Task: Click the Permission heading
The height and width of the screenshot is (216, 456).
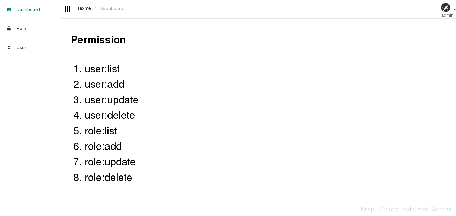Action: (98, 40)
